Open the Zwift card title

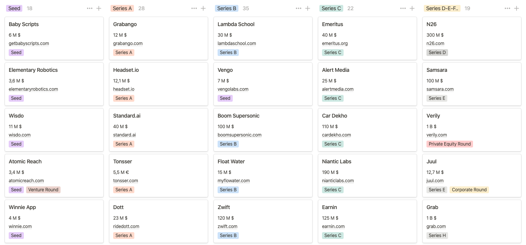pyautogui.click(x=224, y=207)
